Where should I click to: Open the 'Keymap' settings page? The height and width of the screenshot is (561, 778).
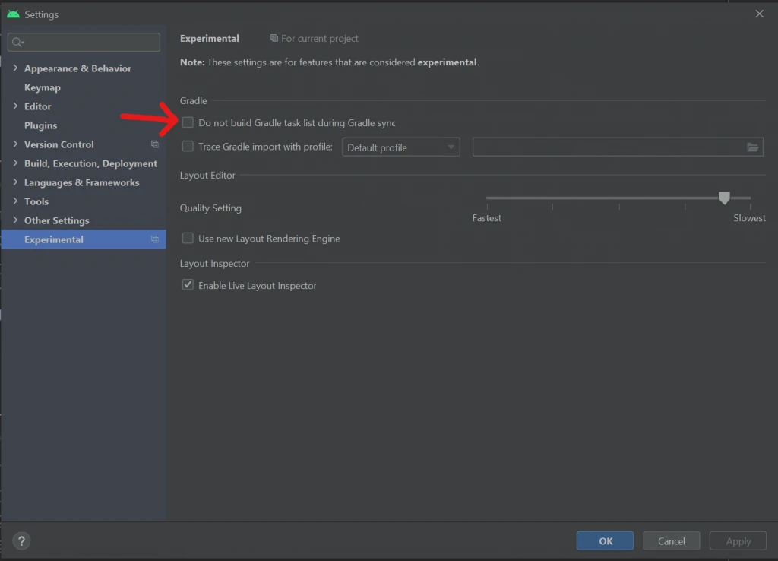coord(43,87)
